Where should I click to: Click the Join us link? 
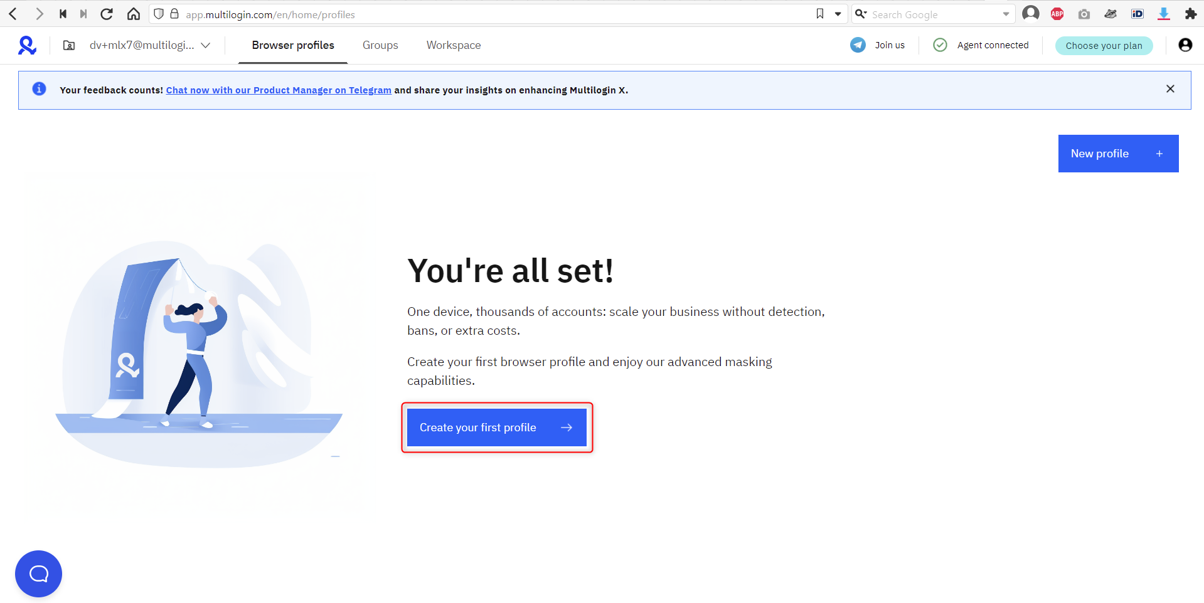tap(890, 45)
